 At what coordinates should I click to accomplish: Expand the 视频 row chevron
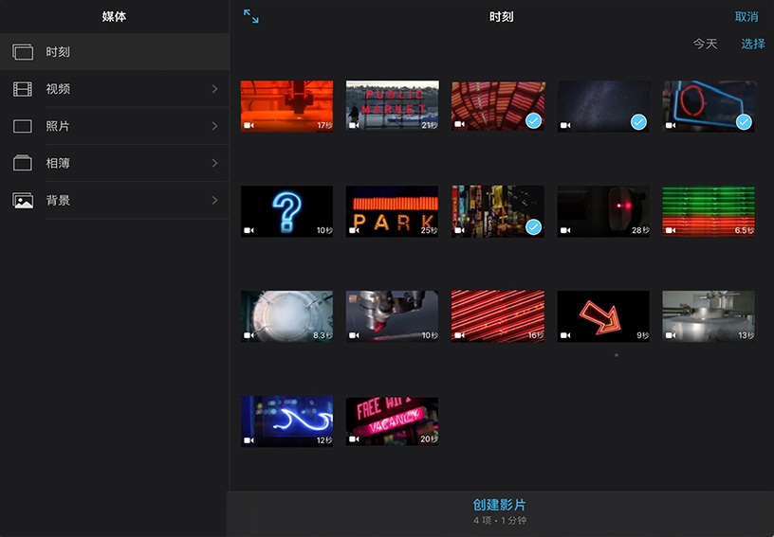(x=214, y=89)
